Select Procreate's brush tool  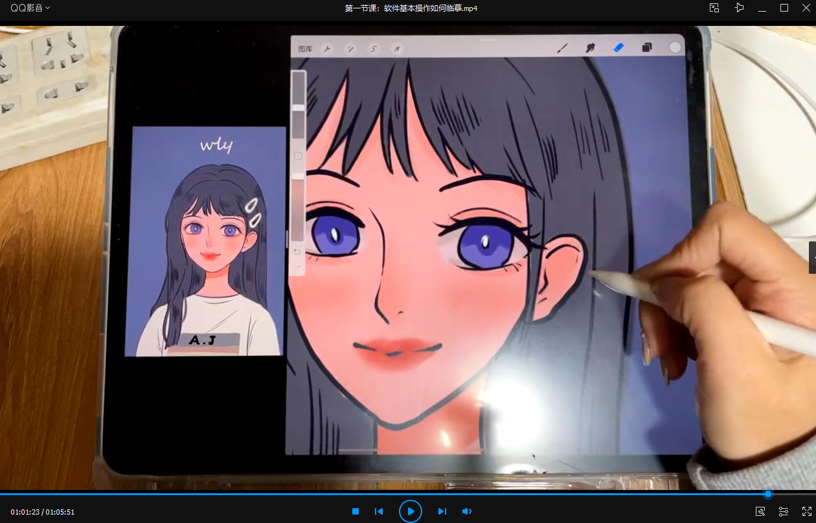[x=563, y=48]
